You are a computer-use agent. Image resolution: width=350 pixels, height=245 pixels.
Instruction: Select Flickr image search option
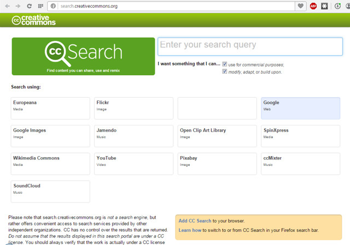point(134,108)
